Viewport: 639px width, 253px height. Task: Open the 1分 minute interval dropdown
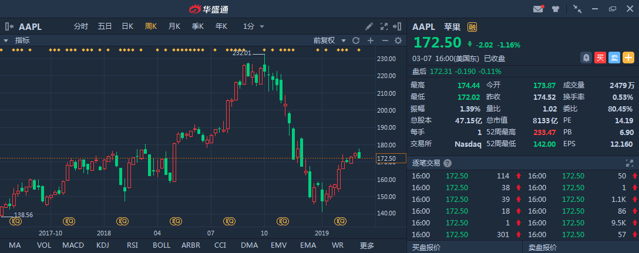click(x=254, y=26)
